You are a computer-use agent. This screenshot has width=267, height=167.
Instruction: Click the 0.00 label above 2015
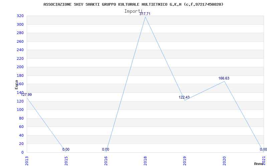click(66, 149)
